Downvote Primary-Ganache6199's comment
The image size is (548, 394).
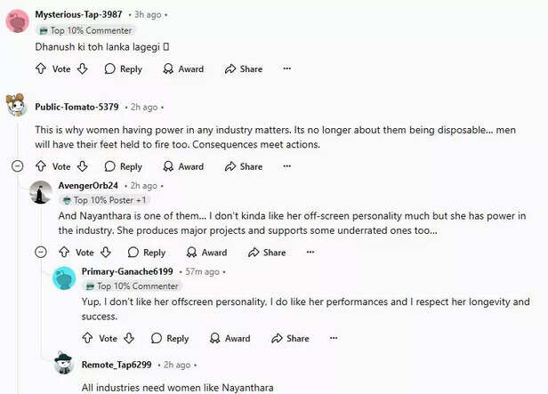[129, 338]
